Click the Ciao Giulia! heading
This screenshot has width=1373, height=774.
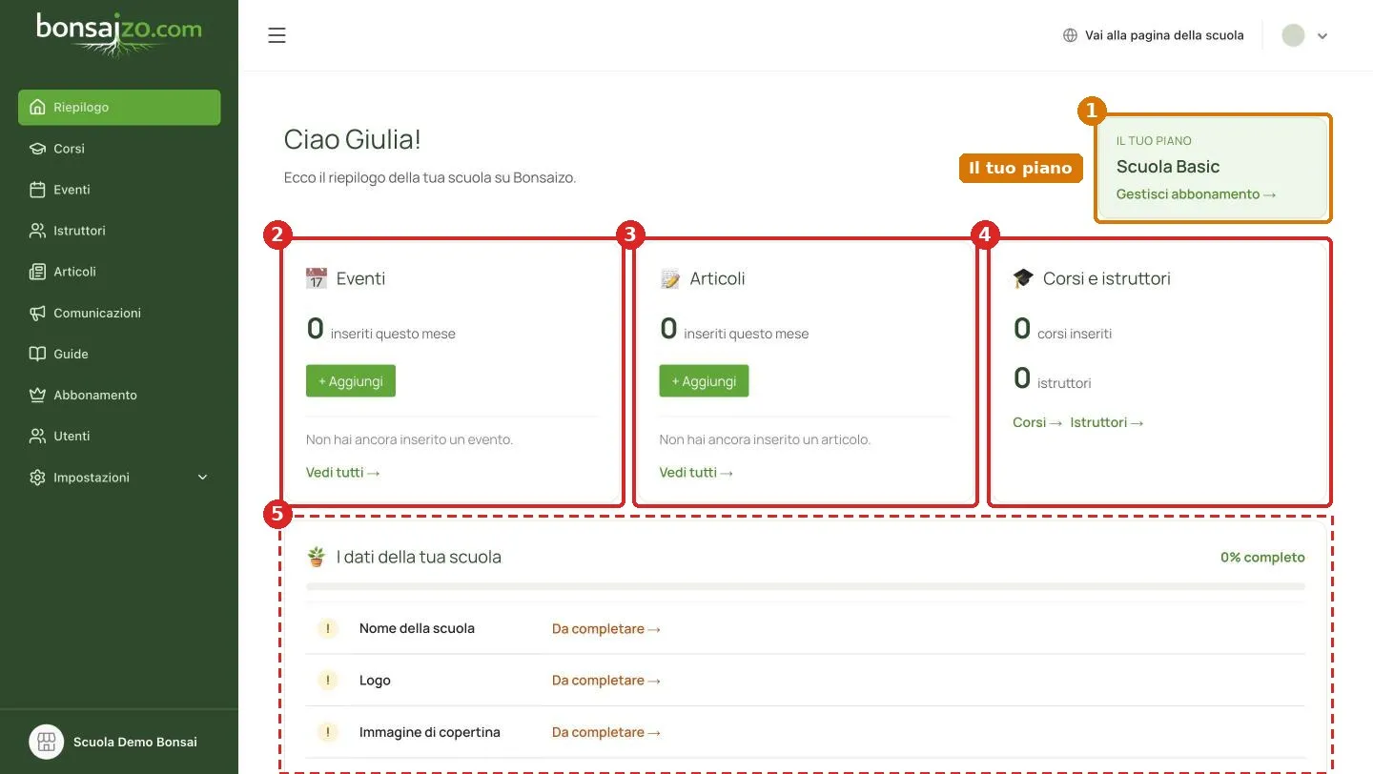353,140
